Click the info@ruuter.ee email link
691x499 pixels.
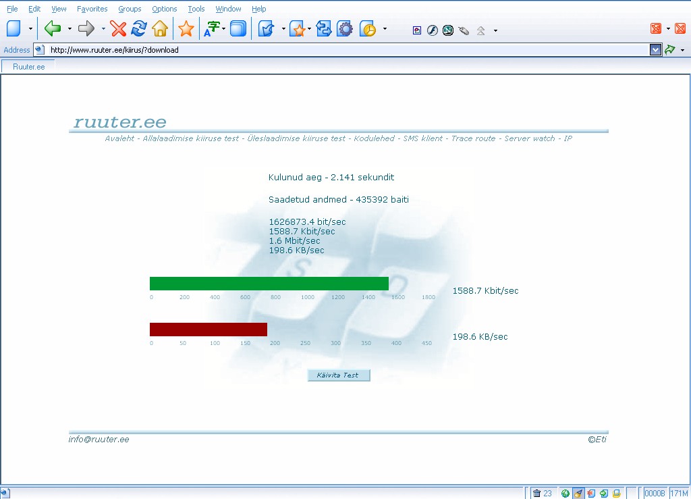[x=99, y=440]
